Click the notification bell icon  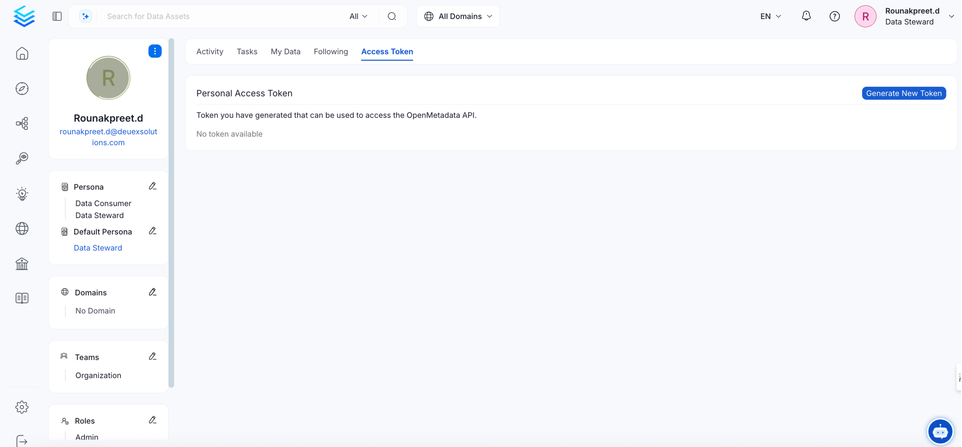[x=806, y=16]
